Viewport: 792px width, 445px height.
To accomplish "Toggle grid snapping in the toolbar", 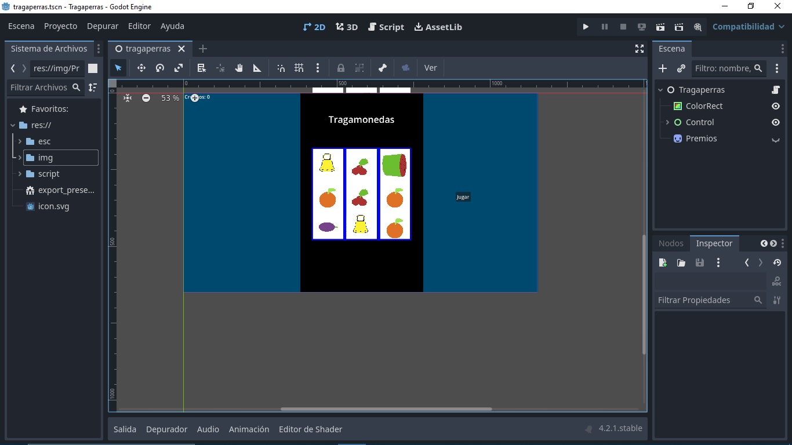I will point(299,68).
